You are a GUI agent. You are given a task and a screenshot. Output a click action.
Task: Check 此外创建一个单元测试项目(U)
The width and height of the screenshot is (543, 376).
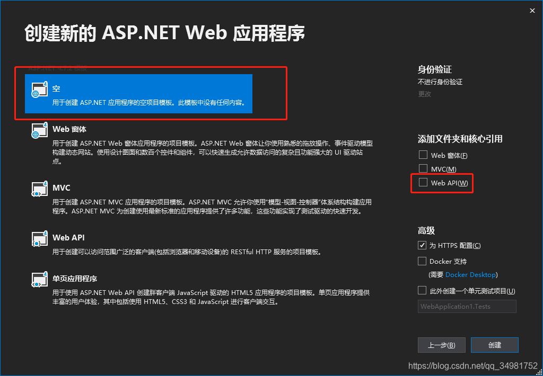[x=422, y=291]
